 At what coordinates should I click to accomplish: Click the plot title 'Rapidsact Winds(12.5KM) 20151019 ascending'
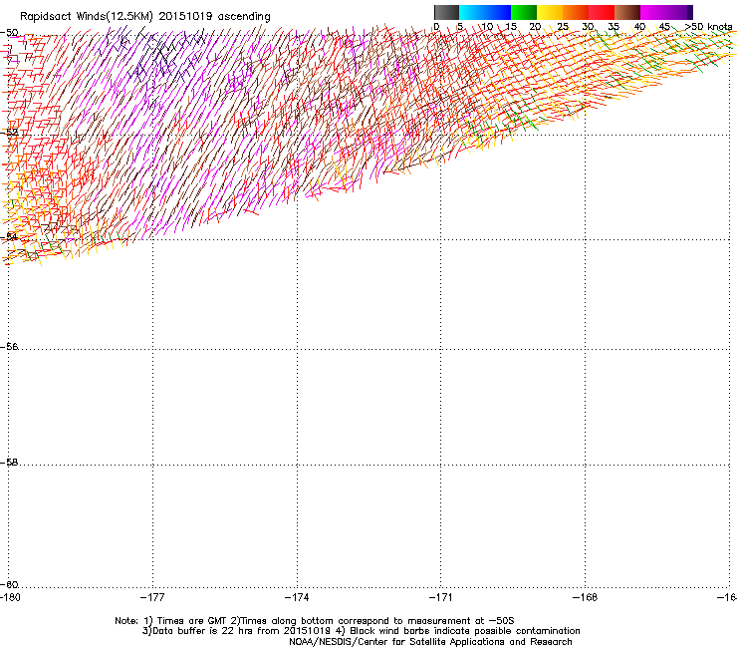(x=144, y=17)
